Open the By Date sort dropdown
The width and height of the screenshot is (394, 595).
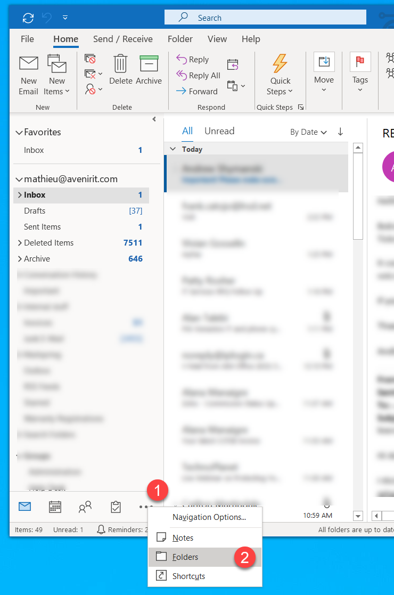(x=308, y=132)
